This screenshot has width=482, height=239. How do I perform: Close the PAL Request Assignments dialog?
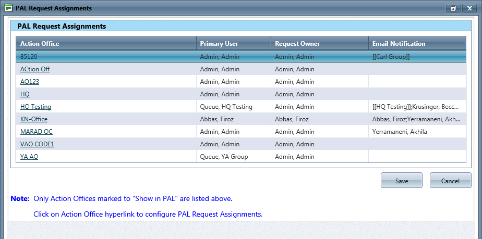469,8
